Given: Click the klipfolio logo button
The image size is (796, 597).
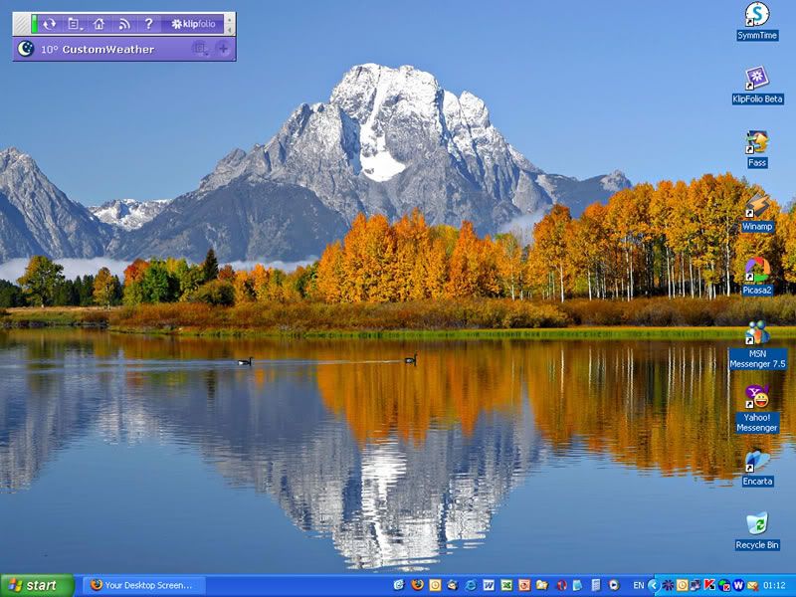Looking at the screenshot, I should [x=193, y=24].
